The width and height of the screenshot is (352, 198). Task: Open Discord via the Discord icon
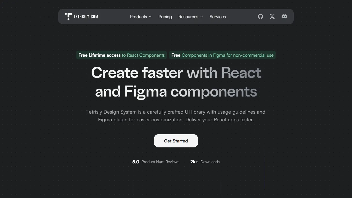point(284,16)
